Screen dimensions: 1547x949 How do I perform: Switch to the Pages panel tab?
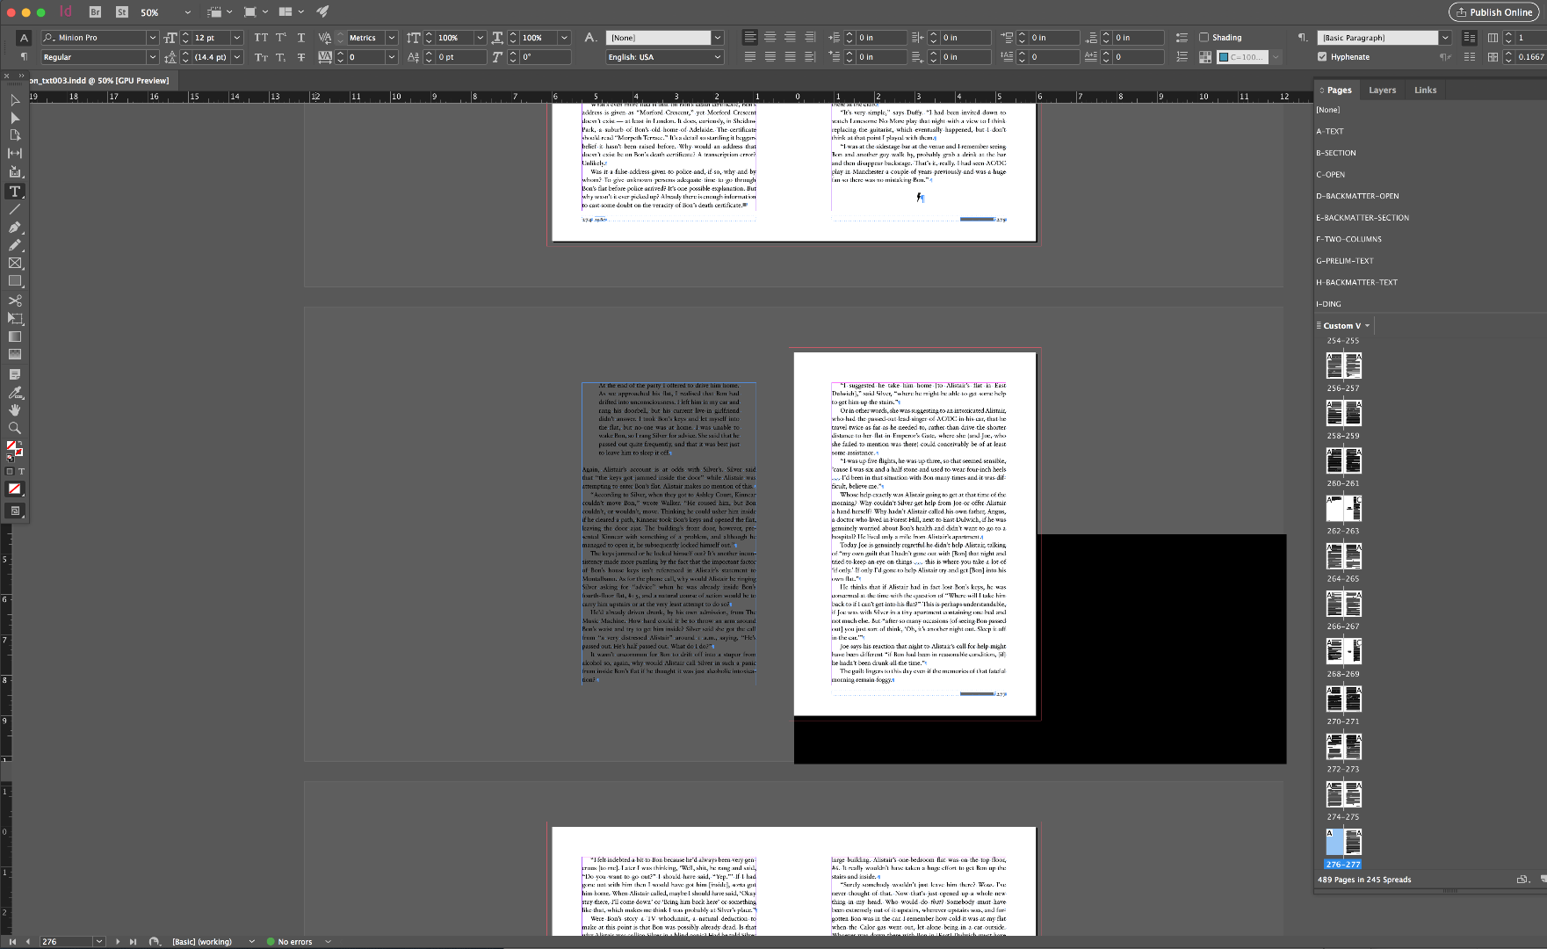tap(1339, 90)
